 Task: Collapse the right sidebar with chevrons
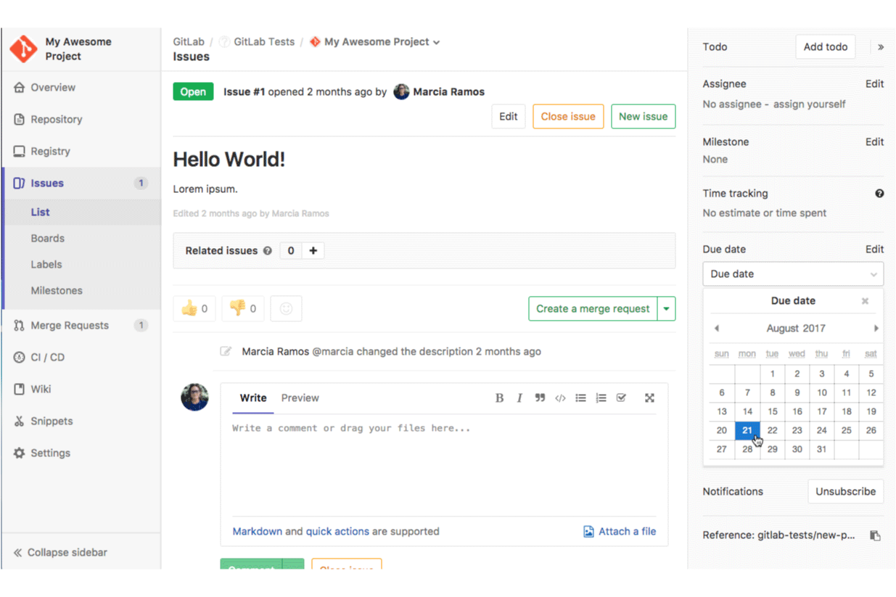881,46
